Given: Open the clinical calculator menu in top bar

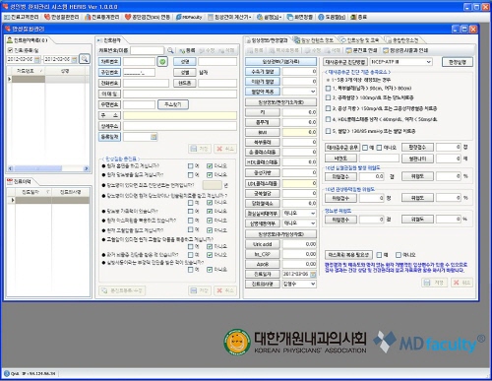Looking at the screenshot, I should 229,17.
